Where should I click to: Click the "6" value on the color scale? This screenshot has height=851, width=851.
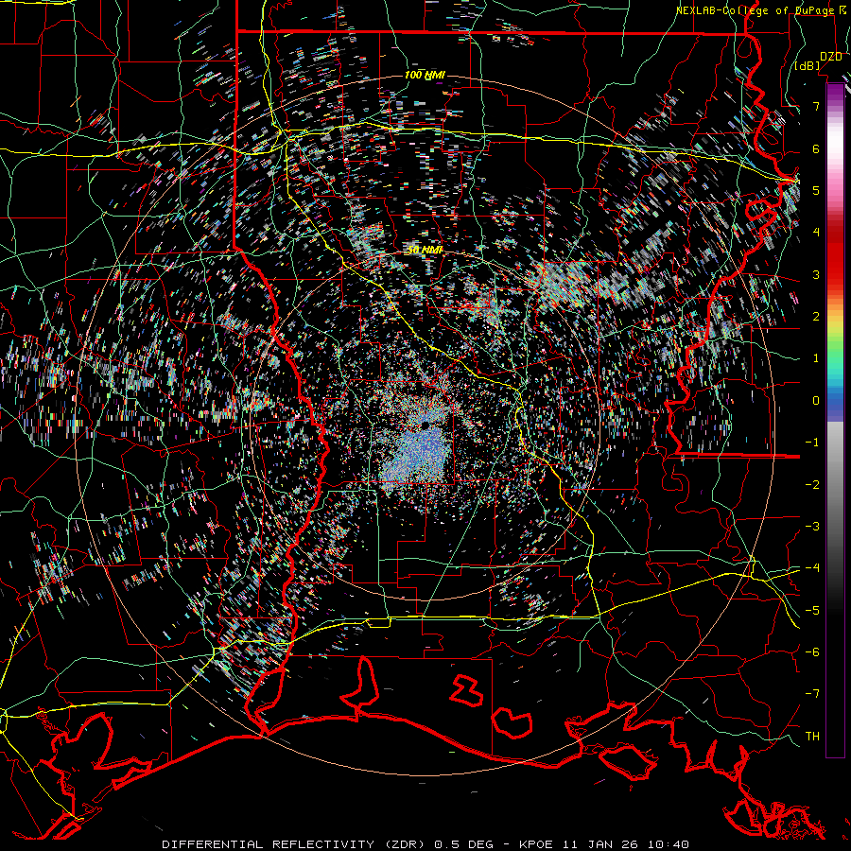click(816, 148)
